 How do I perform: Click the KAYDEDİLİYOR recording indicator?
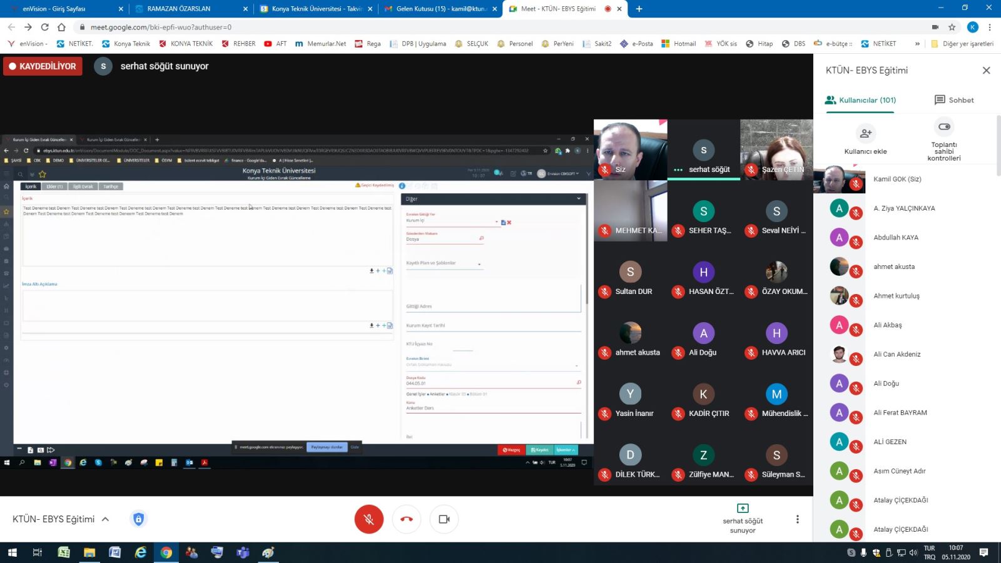pyautogui.click(x=43, y=66)
